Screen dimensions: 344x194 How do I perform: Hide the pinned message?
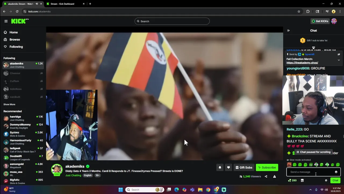click(x=339, y=54)
